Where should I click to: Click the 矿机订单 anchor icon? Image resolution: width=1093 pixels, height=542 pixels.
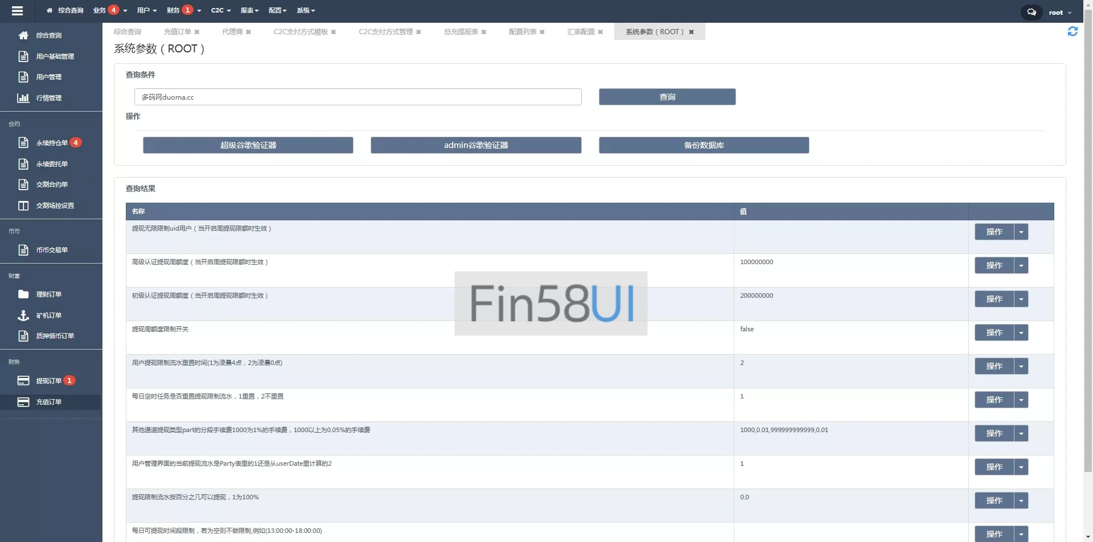[x=23, y=315]
